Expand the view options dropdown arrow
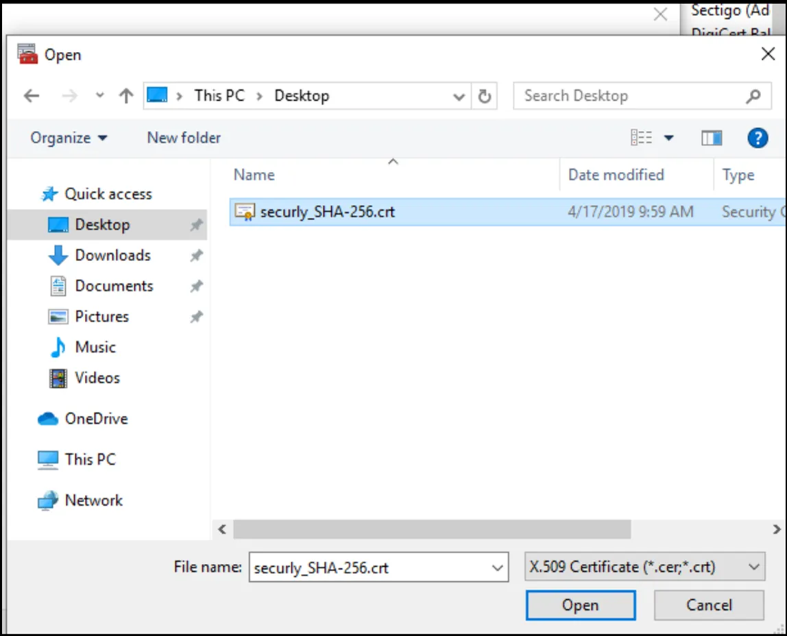The height and width of the screenshot is (636, 787). coord(668,138)
